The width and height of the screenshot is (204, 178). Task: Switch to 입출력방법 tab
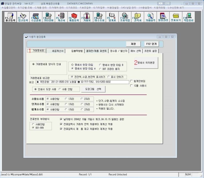click(75, 51)
